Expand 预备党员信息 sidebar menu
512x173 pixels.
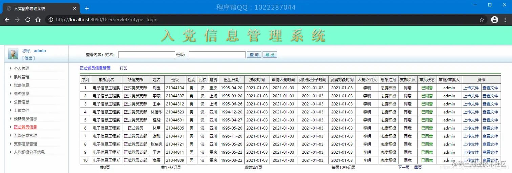point(25,119)
